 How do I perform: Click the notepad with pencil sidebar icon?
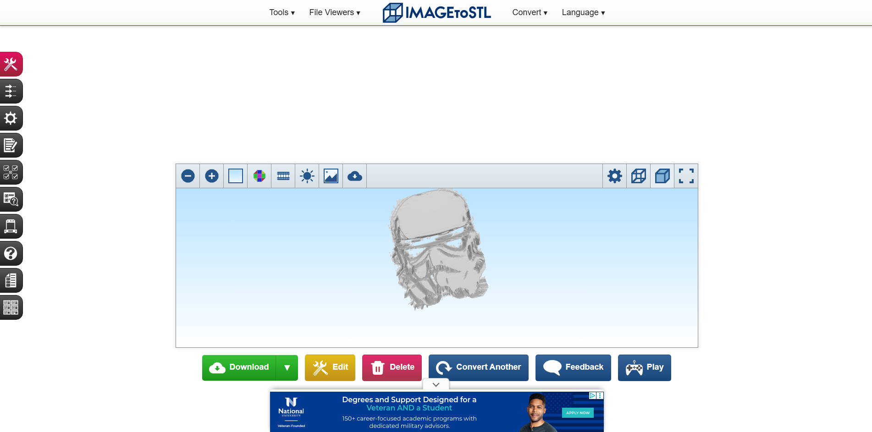pos(11,145)
